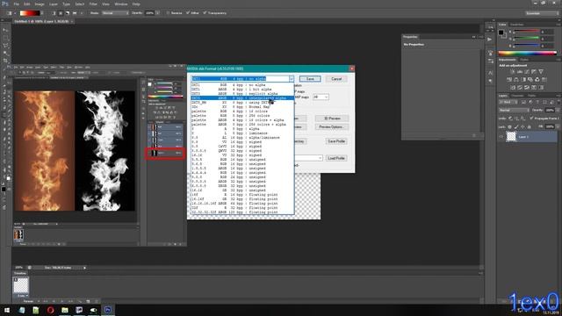Screen dimensions: 562x316
Task: Open the collapsed Actions panel play icon
Action: click(x=490, y=39)
